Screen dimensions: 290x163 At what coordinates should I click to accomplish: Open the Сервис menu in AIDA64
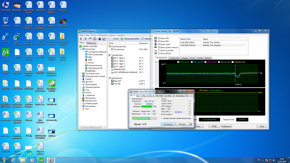112,35
